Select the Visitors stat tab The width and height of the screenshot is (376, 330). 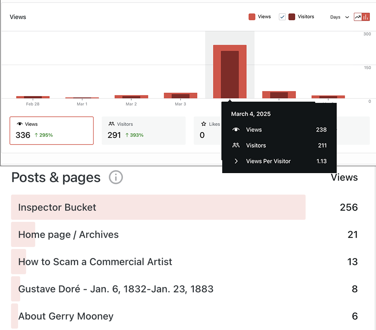[x=143, y=130]
